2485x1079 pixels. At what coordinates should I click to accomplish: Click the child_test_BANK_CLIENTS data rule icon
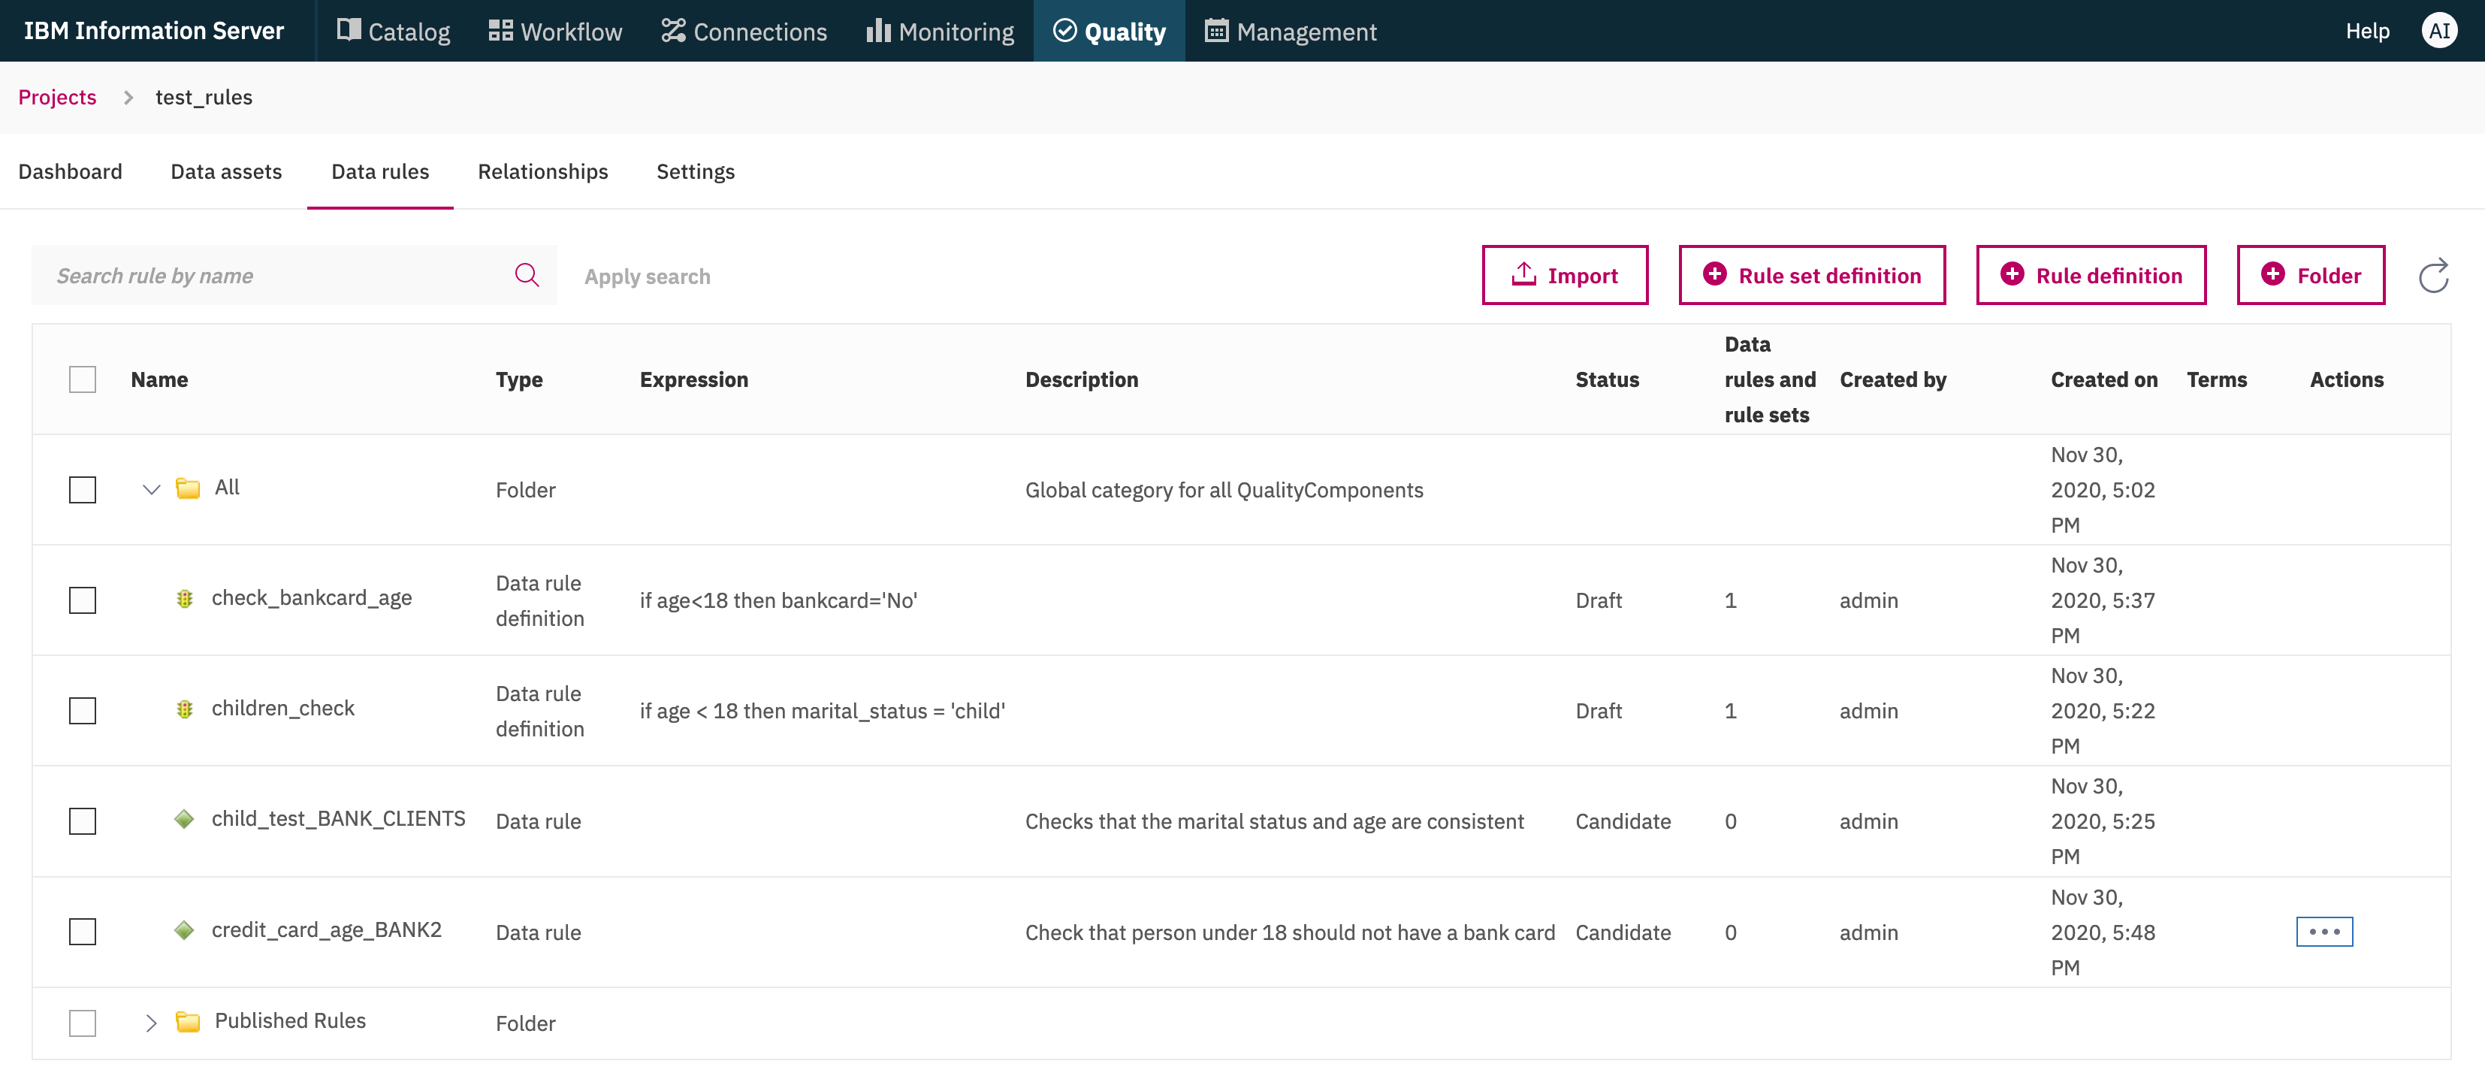coord(184,819)
